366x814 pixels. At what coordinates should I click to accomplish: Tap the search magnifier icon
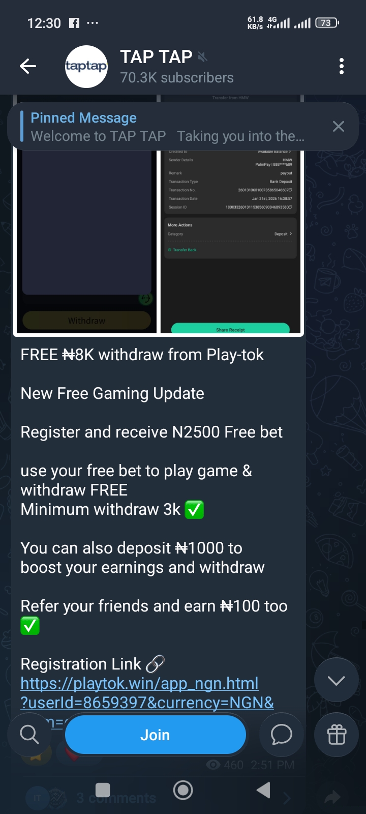click(x=29, y=735)
